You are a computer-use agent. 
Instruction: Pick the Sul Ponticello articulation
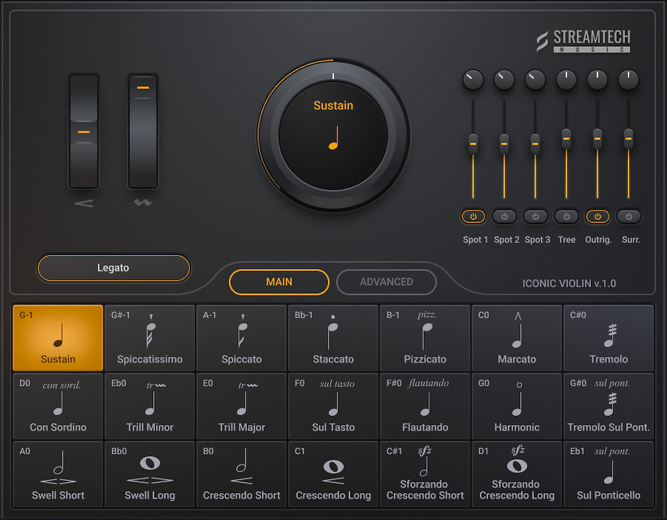(609, 474)
